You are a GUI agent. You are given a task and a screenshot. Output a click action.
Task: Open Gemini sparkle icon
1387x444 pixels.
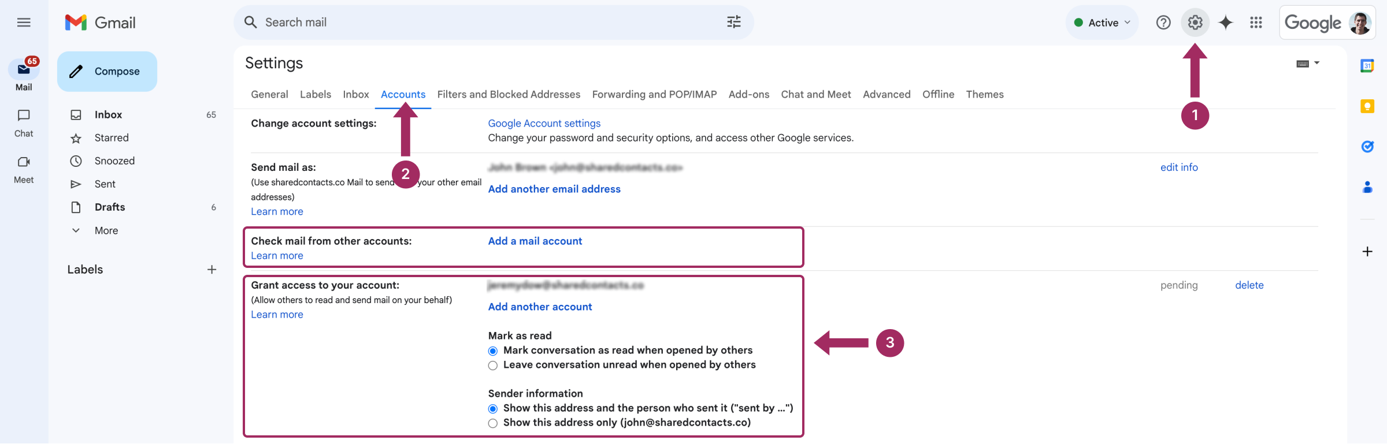1226,23
